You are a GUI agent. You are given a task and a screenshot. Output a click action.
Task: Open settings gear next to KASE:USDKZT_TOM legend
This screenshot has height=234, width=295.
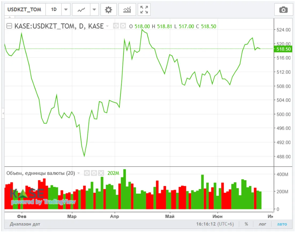pos(123,26)
